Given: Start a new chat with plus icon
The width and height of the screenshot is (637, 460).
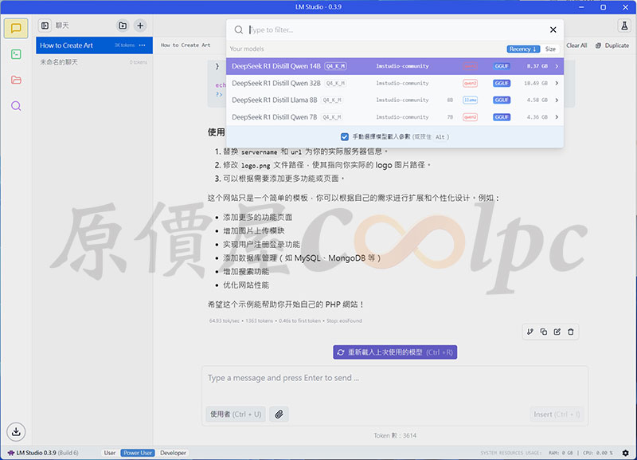Looking at the screenshot, I should tap(140, 26).
